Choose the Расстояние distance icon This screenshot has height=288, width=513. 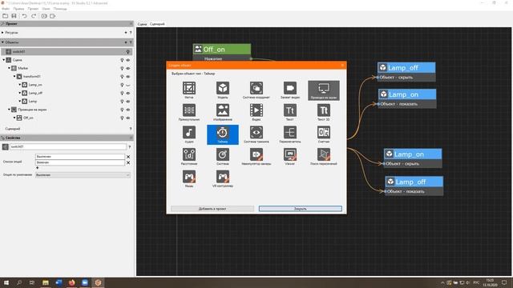[189, 157]
